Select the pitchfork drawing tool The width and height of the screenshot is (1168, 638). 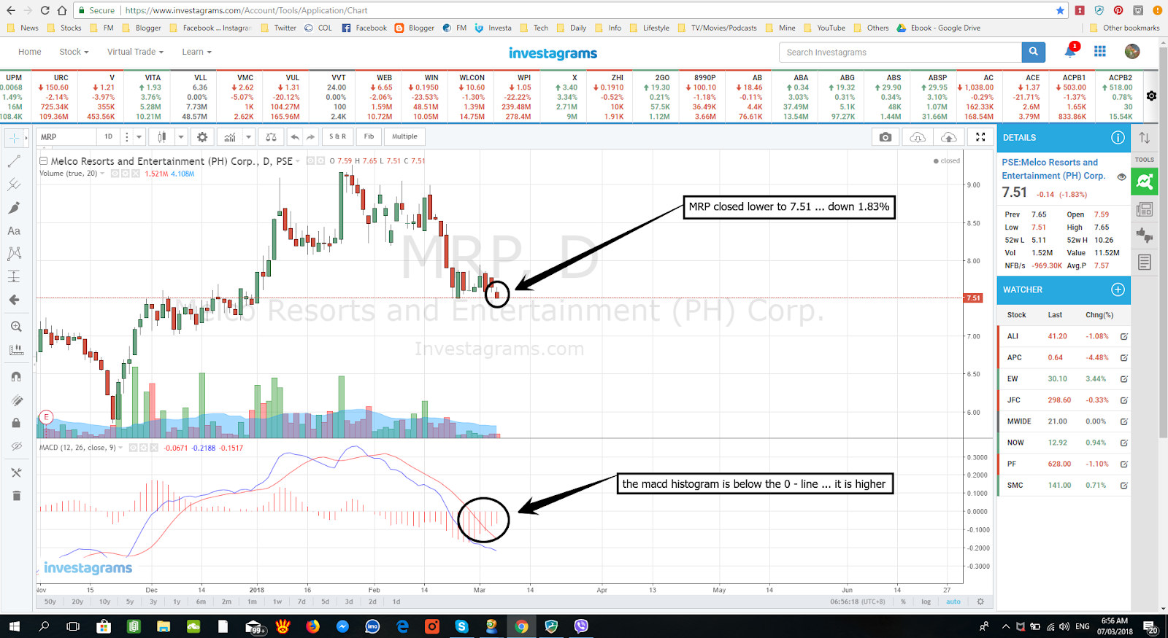14,184
